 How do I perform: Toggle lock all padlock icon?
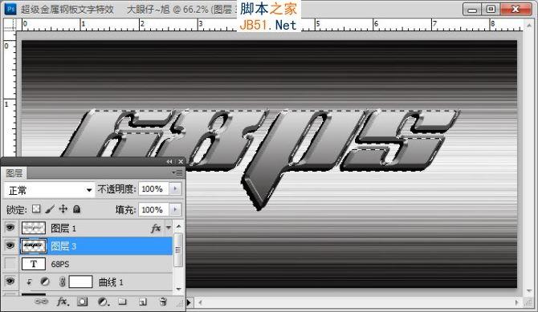[77, 209]
